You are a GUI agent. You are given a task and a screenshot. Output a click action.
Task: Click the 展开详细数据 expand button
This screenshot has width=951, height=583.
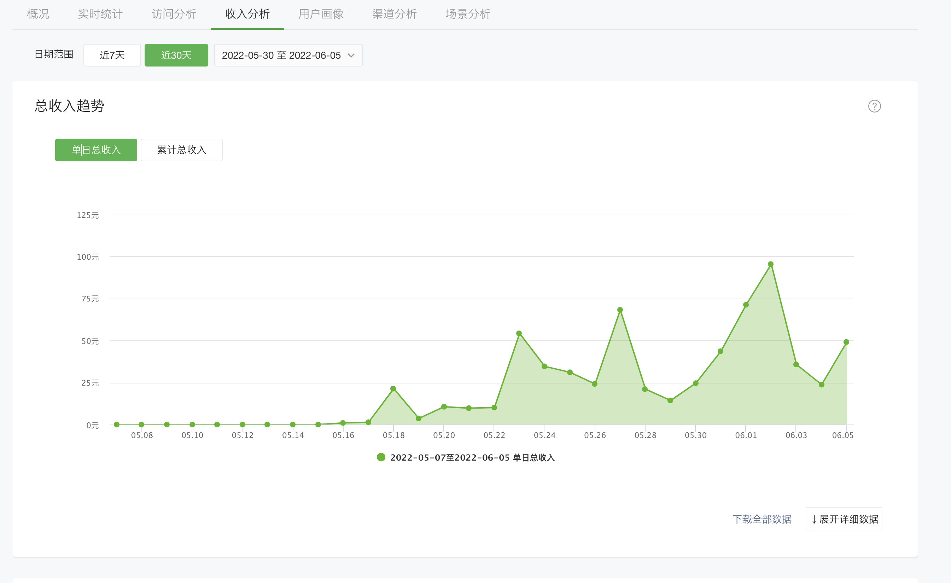(844, 519)
